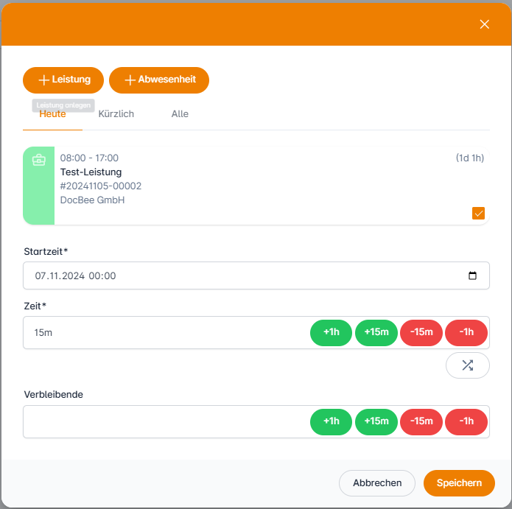Viewport: 512px width, 509px height.
Task: Decrease Verbleibende by one hour
Action: click(466, 421)
